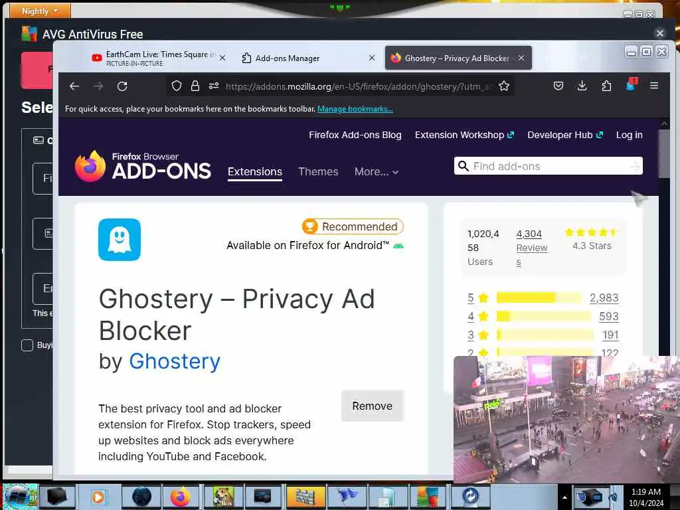Open the Extensions puzzle-piece toolbar icon
The height and width of the screenshot is (510, 680).
606,86
